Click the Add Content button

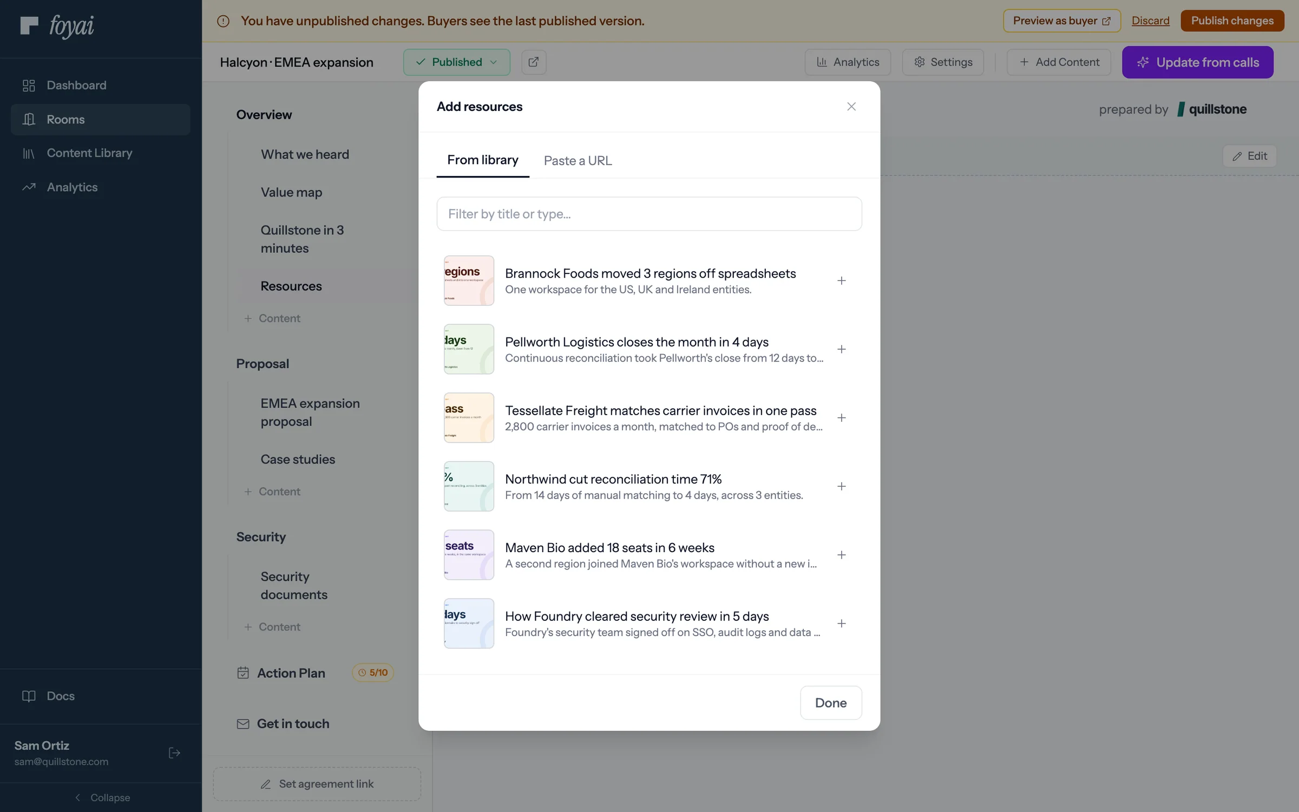[1059, 62]
